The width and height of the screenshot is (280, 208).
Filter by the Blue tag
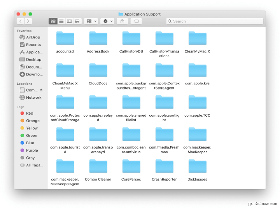tap(27, 143)
